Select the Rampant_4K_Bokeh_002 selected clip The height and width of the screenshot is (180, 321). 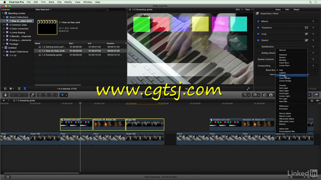tap(109, 124)
